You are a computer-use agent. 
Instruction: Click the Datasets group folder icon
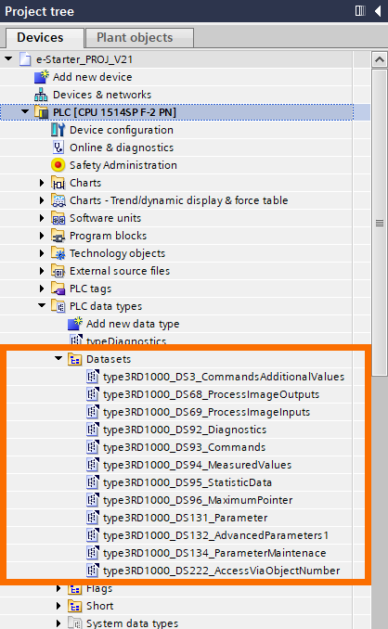coord(75,359)
